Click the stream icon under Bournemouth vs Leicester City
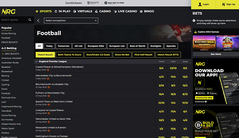Image resolution: width=239 pixels, height=138 pixels. [x=48, y=87]
